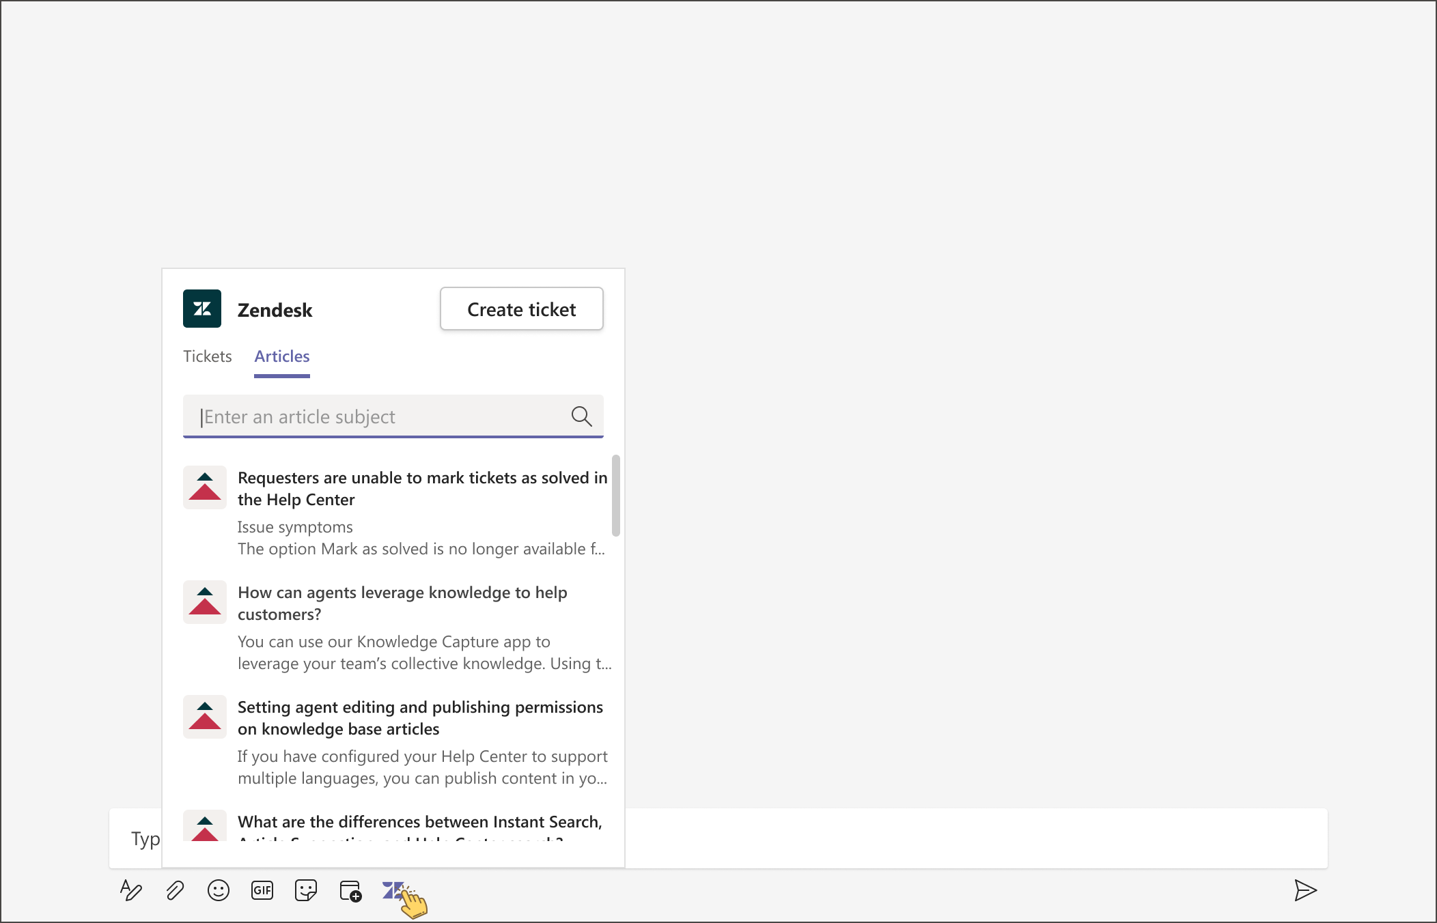This screenshot has height=923, width=1437.
Task: Select the Articles tab
Action: (282, 356)
